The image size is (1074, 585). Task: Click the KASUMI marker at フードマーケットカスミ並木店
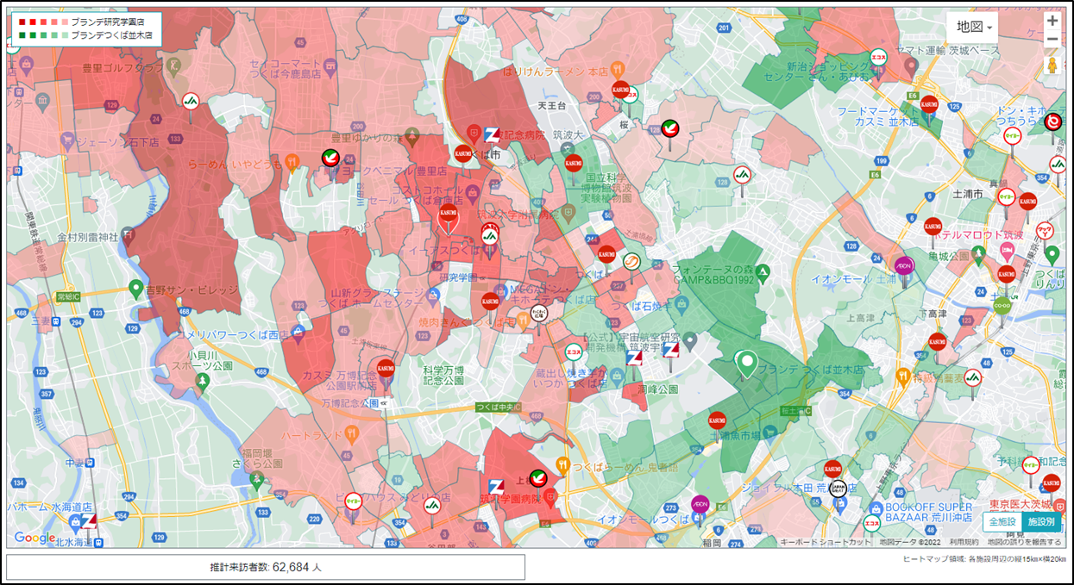point(929,105)
